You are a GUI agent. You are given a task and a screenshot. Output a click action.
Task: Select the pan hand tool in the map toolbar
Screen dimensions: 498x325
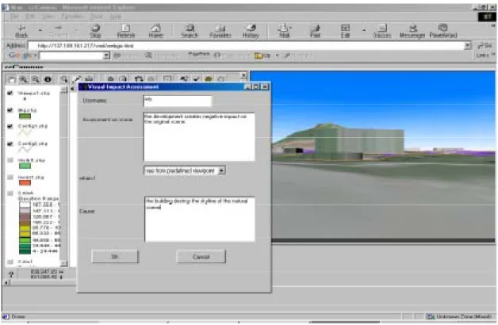tap(11, 79)
